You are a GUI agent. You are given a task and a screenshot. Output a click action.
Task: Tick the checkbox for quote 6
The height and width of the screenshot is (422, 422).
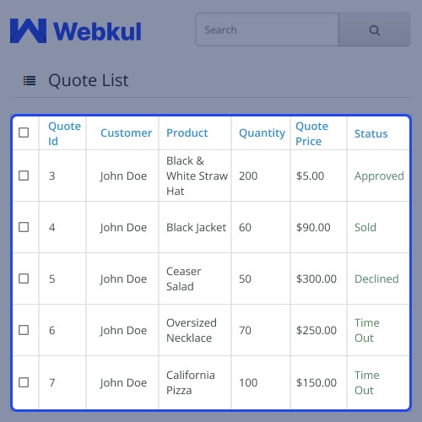[24, 330]
